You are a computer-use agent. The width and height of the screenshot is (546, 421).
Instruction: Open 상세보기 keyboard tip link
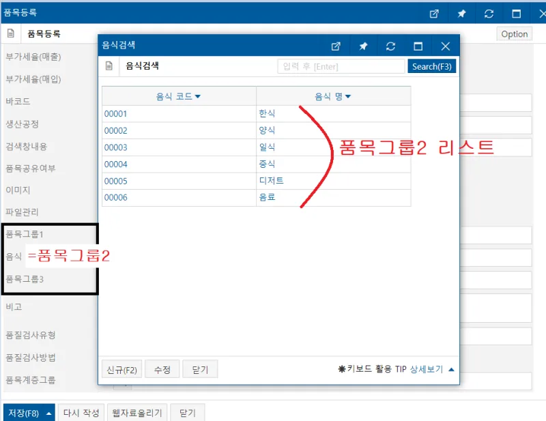point(426,369)
